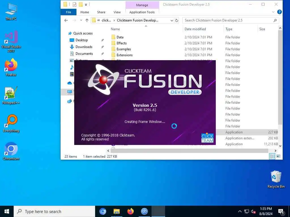Open the notification center icon
Viewport: 290px width, 217px height.
click(281, 212)
